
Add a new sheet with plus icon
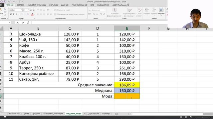[x=116, y=114]
